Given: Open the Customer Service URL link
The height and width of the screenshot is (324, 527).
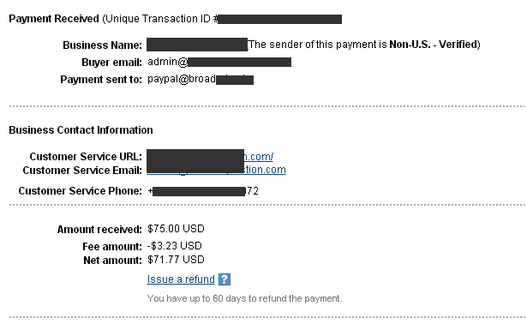Looking at the screenshot, I should pos(210,157).
